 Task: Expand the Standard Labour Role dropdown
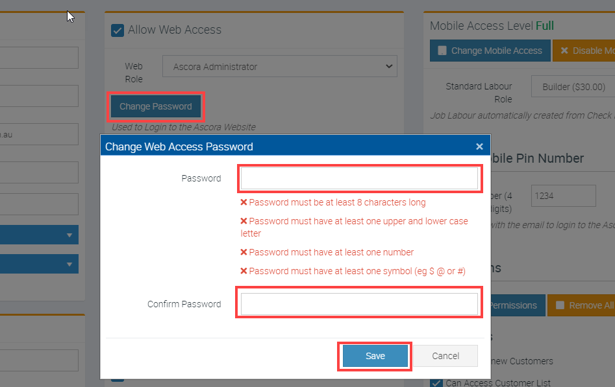[571, 86]
